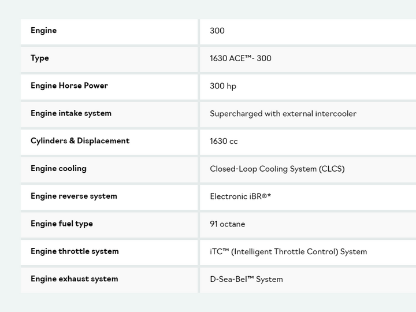Viewport: 416px width, 312px height.
Task: Click the "Engine Horse Power" label
Action: [69, 86]
